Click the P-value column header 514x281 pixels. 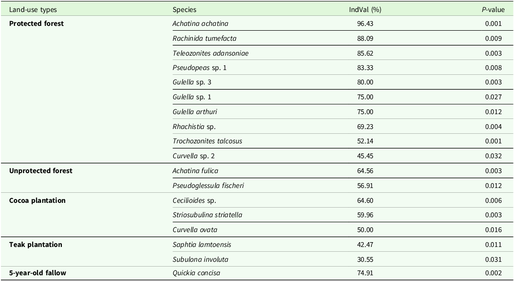[x=493, y=10]
